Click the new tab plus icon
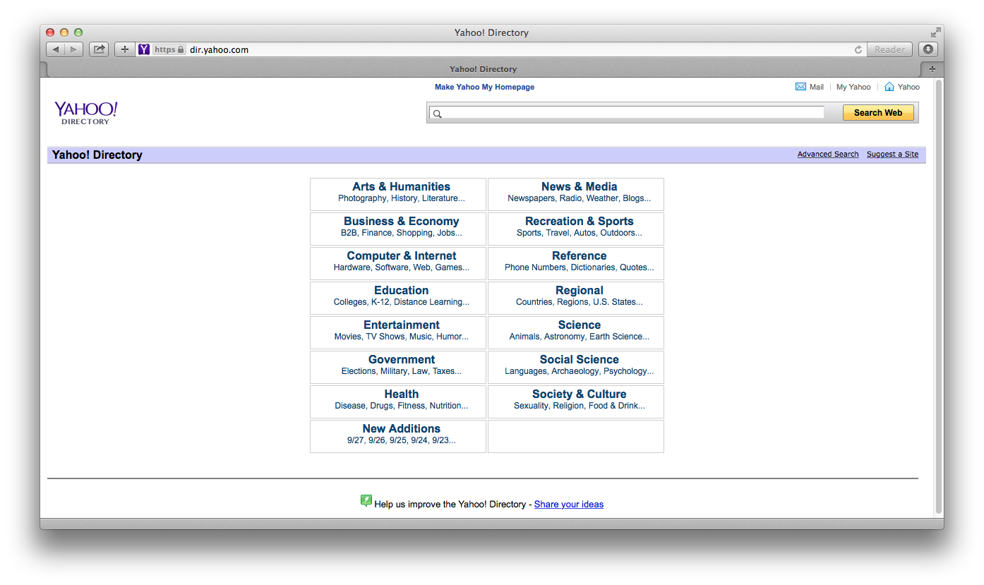Viewport: 984px width, 585px height. 932,69
